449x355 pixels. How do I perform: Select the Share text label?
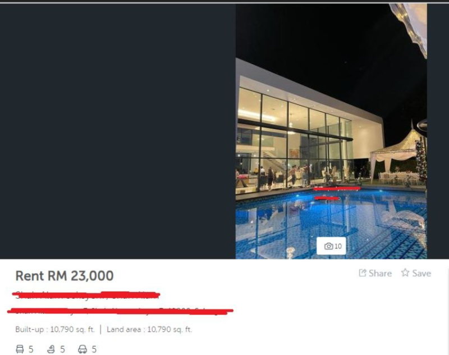click(380, 274)
